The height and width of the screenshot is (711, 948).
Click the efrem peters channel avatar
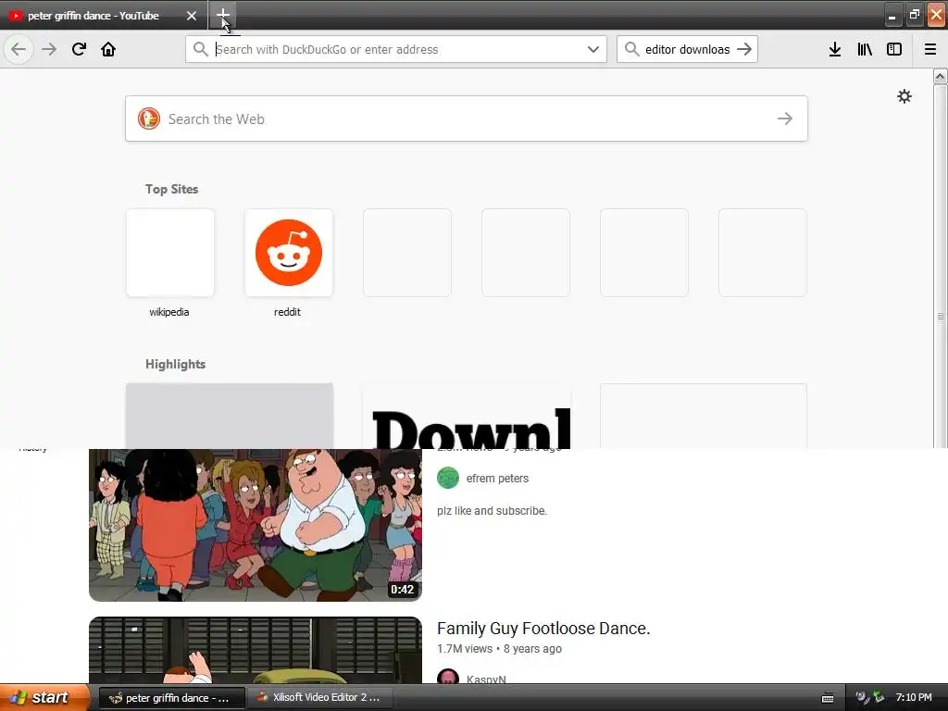(x=448, y=478)
